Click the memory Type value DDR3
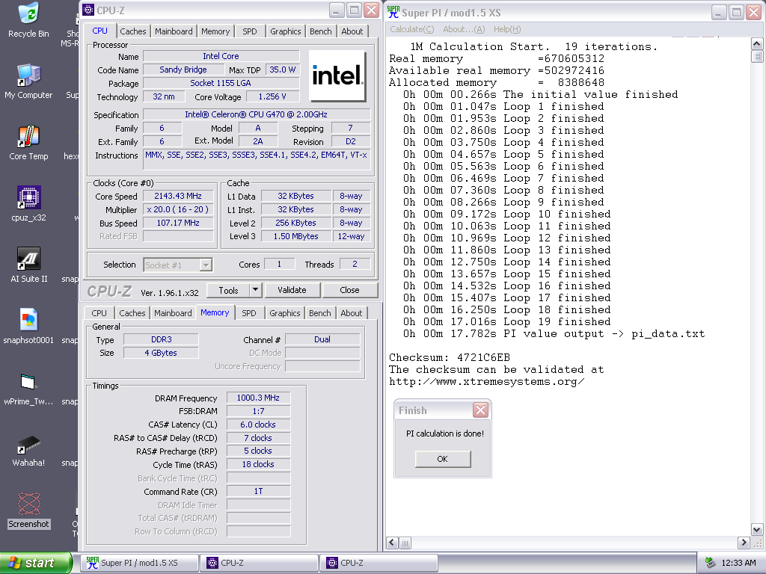The image size is (766, 574). pyautogui.click(x=162, y=339)
